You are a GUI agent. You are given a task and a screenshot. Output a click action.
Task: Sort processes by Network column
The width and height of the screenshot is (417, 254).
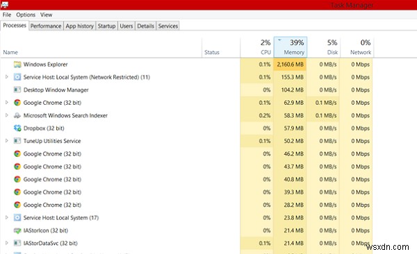[357, 48]
